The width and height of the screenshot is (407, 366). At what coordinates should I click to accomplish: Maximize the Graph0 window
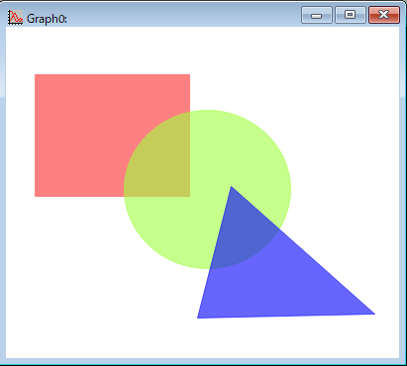[x=351, y=15]
